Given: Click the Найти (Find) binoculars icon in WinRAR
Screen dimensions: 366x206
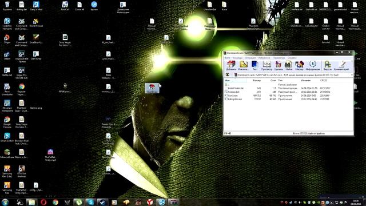Looking at the screenshot, I should point(288,66).
